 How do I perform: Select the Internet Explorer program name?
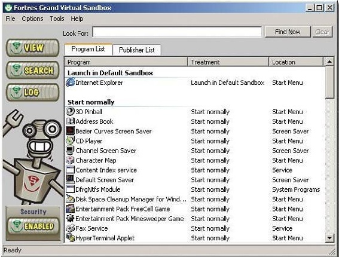point(99,82)
